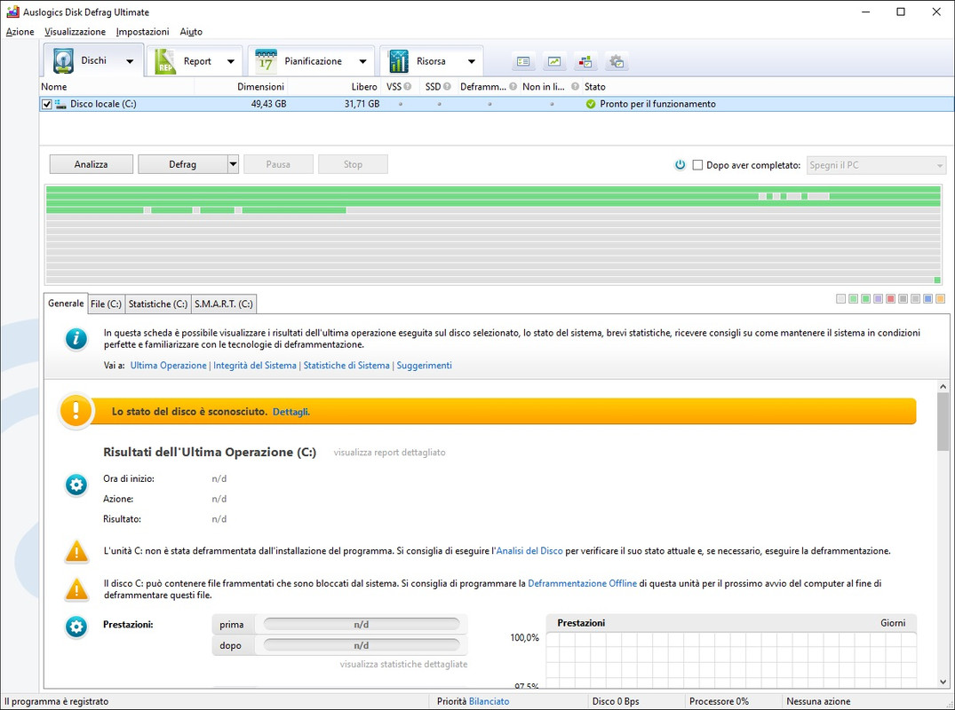Click the blue legend color swatch

[927, 299]
